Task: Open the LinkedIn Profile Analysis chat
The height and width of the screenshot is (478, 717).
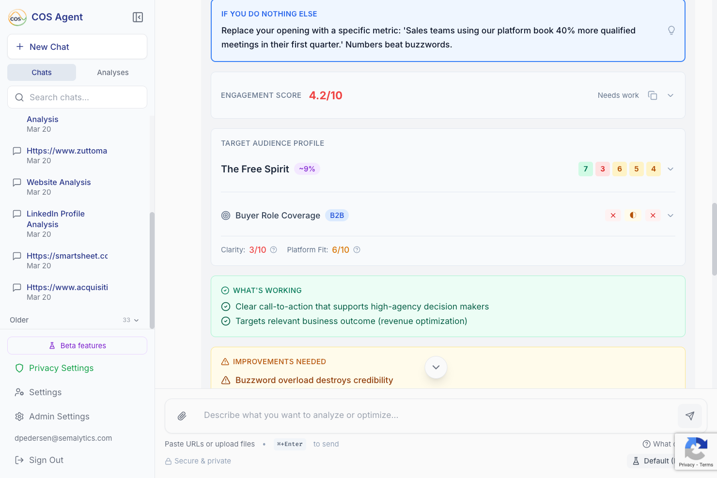Action: click(x=56, y=219)
